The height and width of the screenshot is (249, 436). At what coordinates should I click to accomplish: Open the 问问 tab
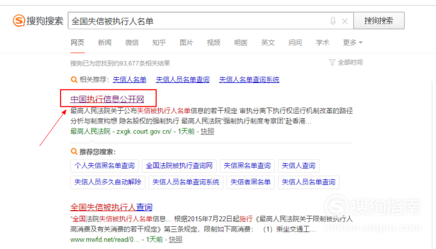pyautogui.click(x=295, y=43)
